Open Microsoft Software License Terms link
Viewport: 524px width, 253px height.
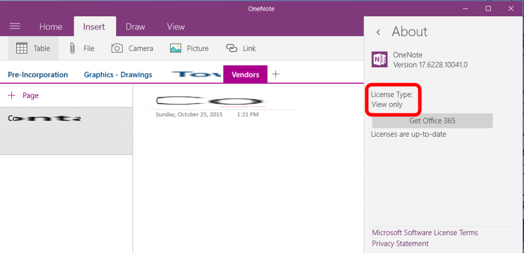[x=425, y=233]
